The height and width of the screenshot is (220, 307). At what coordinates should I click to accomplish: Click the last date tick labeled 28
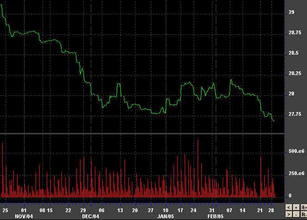point(271,210)
